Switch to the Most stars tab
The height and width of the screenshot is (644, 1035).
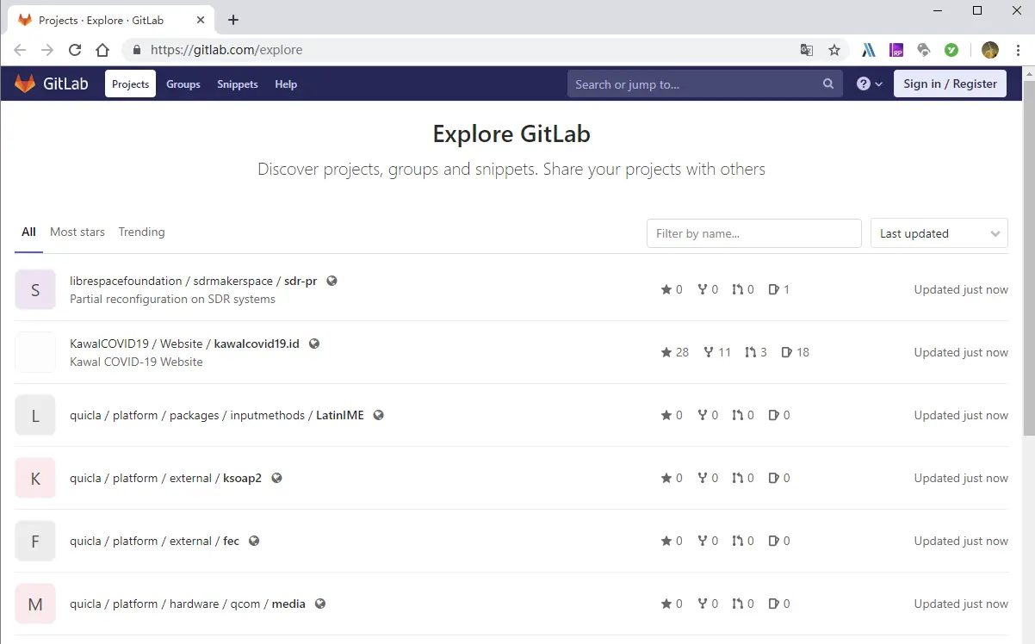tap(77, 232)
